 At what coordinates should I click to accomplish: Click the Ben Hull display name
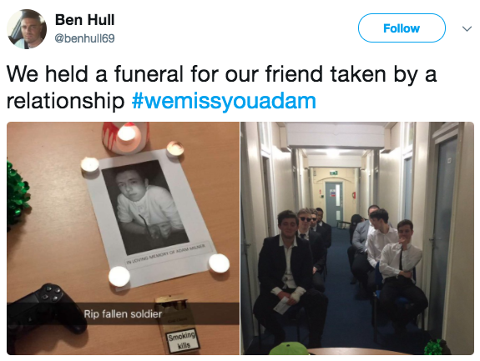85,20
